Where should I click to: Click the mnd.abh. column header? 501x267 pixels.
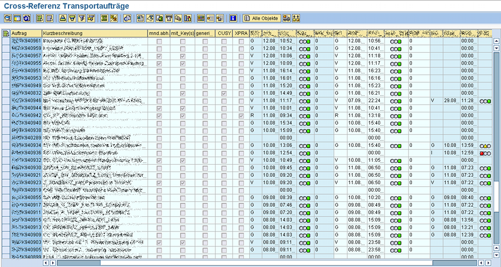159,33
